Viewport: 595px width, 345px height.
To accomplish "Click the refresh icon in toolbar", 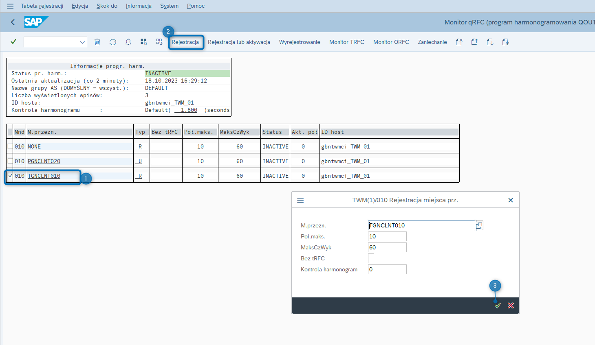I will pyautogui.click(x=113, y=42).
